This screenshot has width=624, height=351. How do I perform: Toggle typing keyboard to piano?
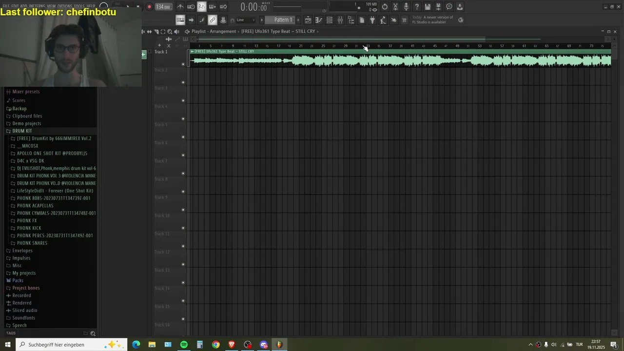(x=180, y=20)
